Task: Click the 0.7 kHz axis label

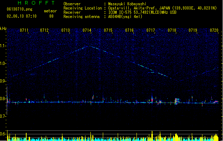Action: [3, 116]
